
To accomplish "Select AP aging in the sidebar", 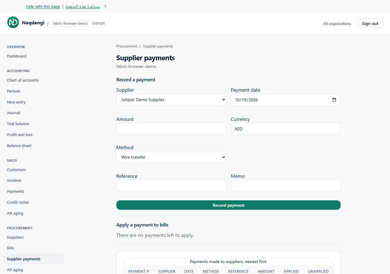I will click(x=15, y=270).
